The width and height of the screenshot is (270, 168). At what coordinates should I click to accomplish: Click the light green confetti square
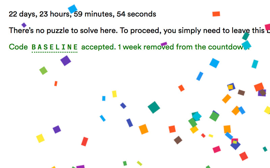click(44, 71)
